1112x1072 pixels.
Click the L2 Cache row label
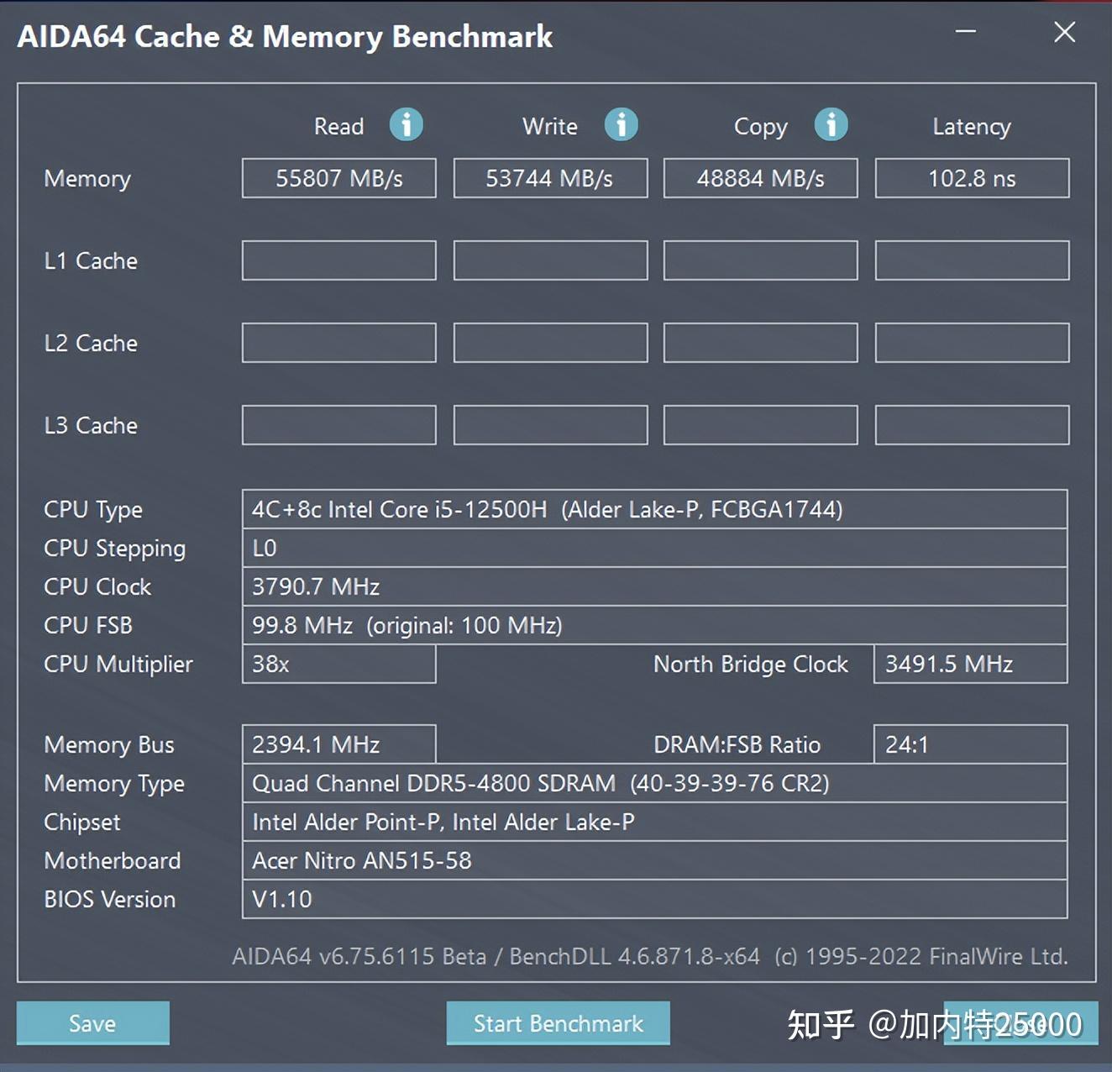click(91, 343)
